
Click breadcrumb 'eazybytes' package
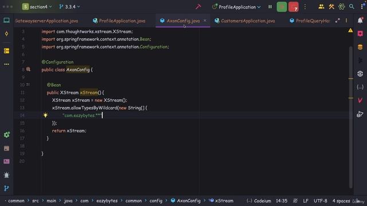(x=107, y=201)
